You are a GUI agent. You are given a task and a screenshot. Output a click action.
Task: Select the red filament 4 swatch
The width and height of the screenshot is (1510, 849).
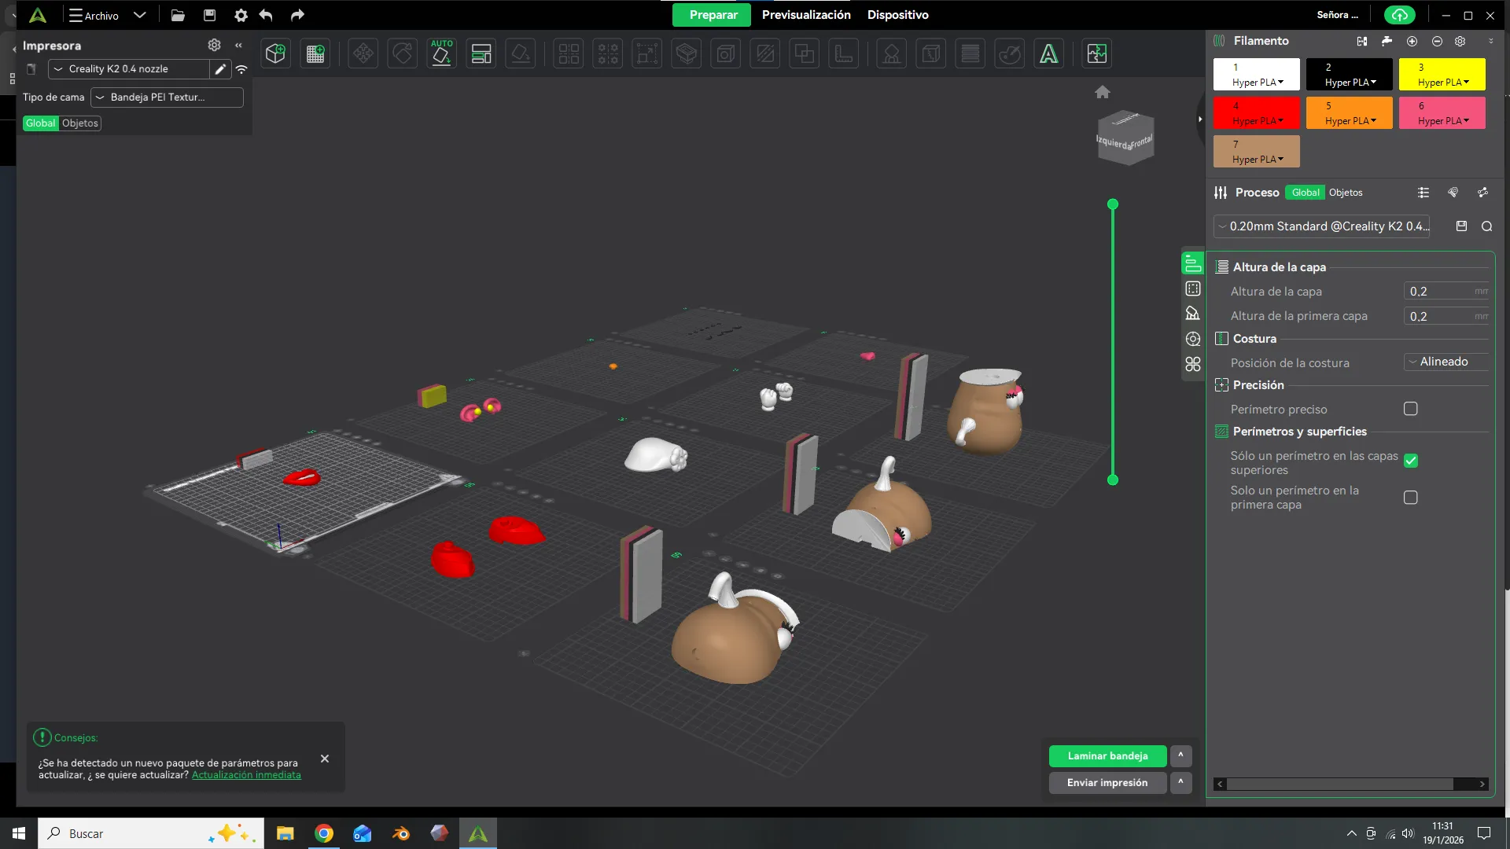[x=1256, y=113]
